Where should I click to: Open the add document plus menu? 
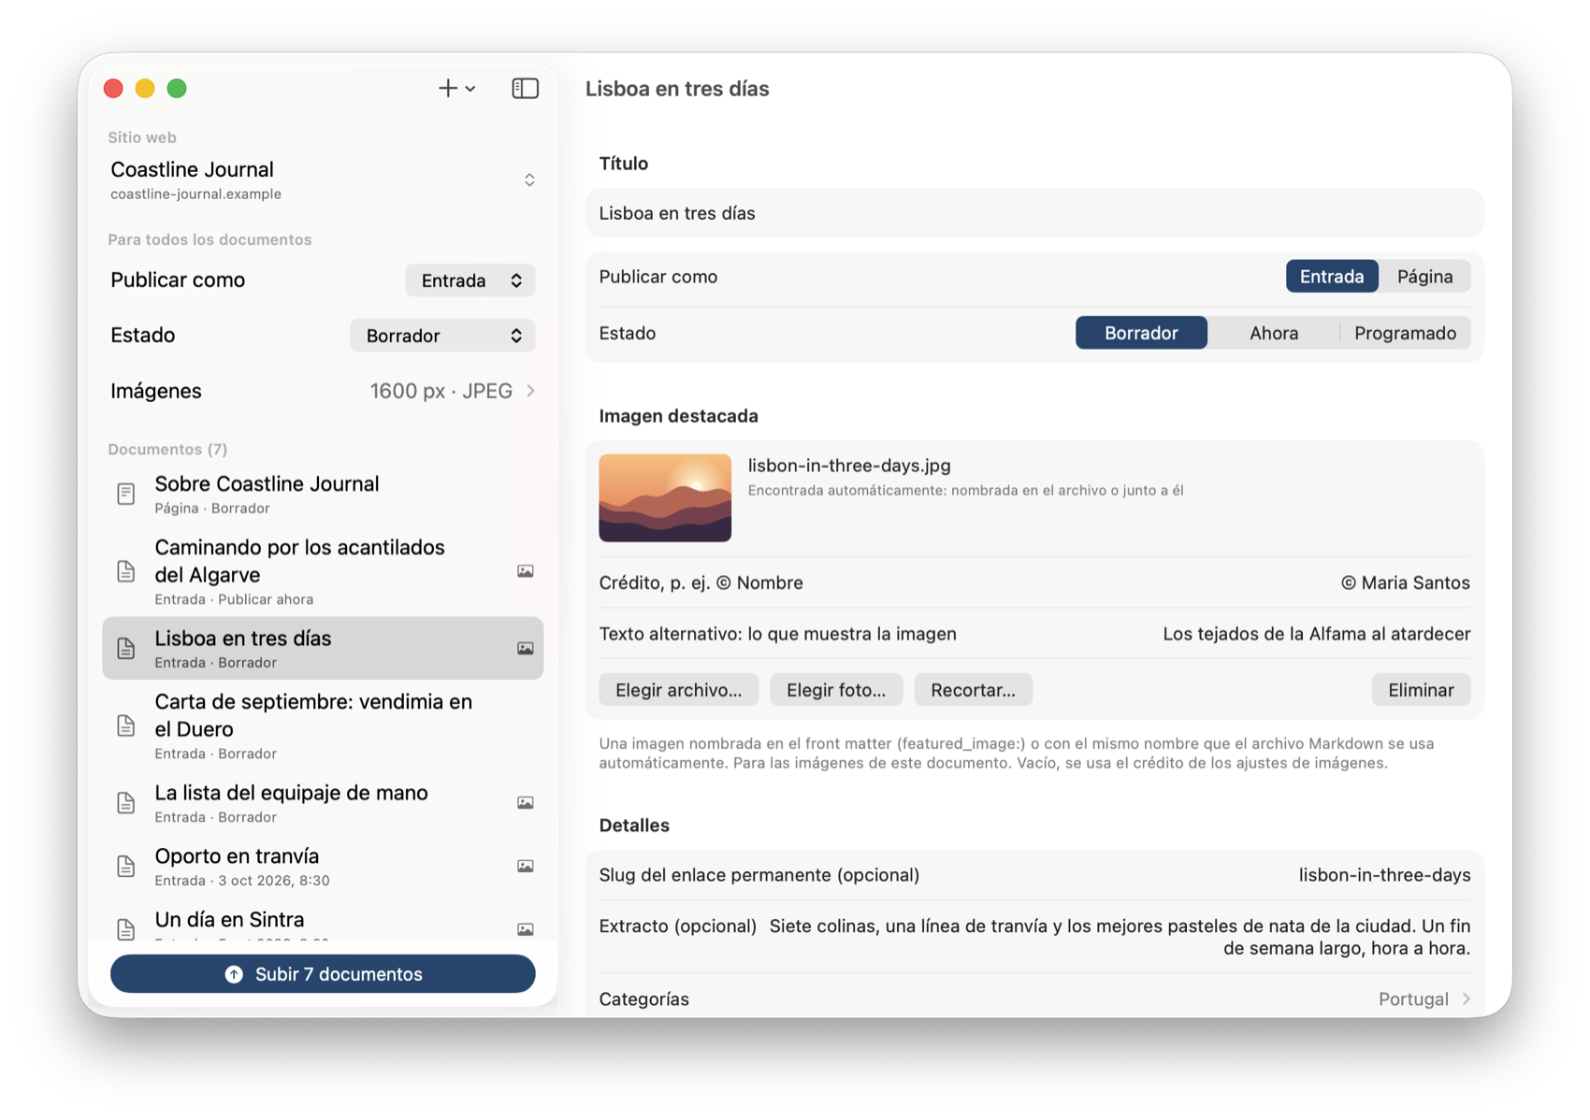tap(456, 89)
